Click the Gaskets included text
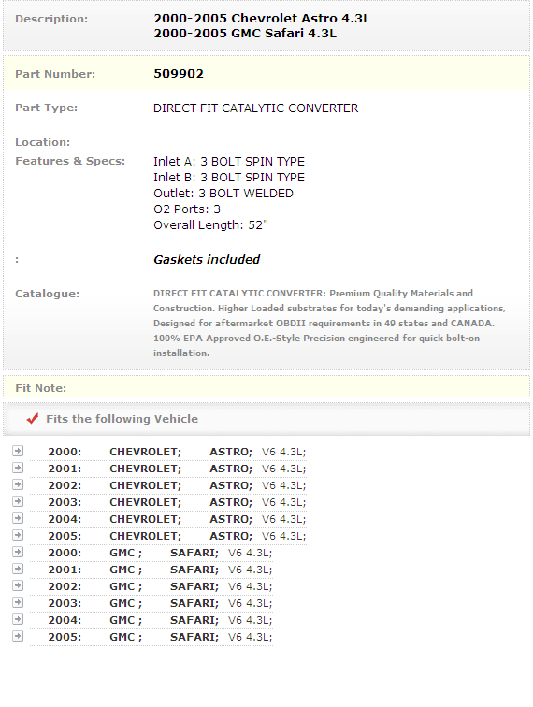This screenshot has height=707, width=533. pos(207,260)
